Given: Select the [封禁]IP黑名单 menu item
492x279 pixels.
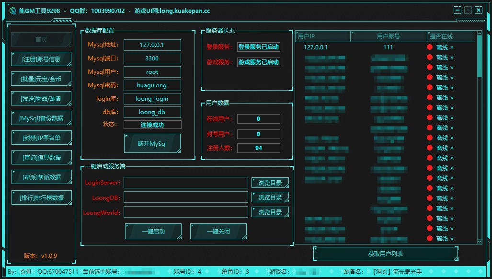Looking at the screenshot, I should pyautogui.click(x=41, y=138).
